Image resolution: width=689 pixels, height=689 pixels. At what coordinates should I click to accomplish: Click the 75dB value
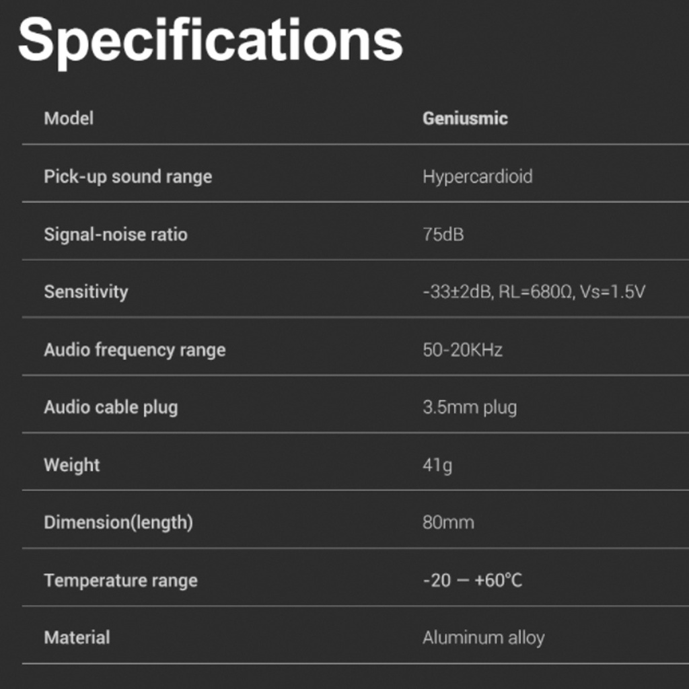[x=443, y=234]
